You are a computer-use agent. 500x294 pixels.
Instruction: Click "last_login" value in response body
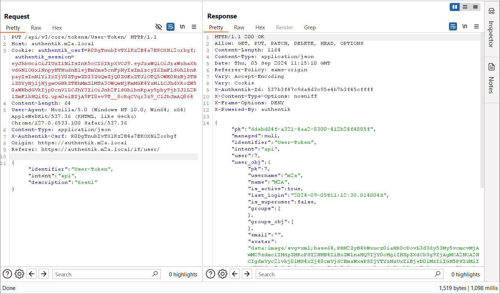click(338, 195)
